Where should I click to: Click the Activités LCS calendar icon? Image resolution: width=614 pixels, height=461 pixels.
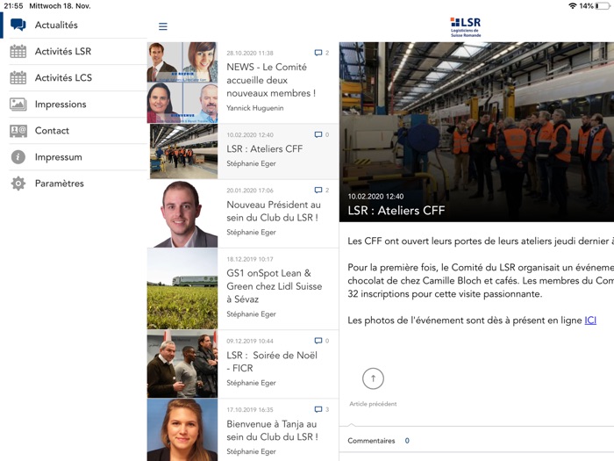point(18,77)
